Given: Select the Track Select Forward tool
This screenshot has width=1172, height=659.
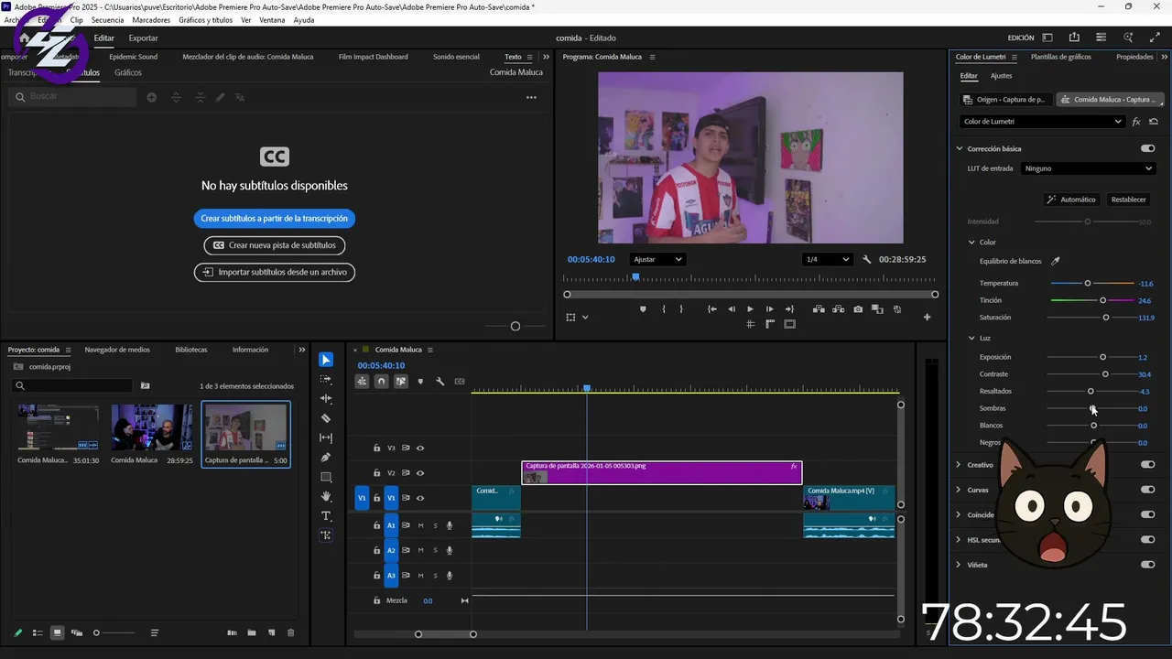Looking at the screenshot, I should 326,379.
